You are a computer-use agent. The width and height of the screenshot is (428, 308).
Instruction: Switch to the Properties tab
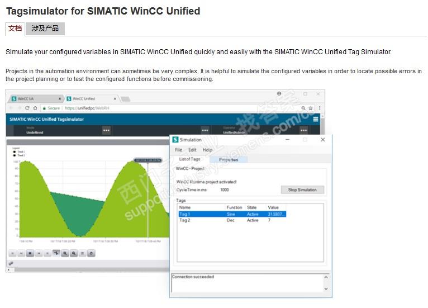coord(229,160)
